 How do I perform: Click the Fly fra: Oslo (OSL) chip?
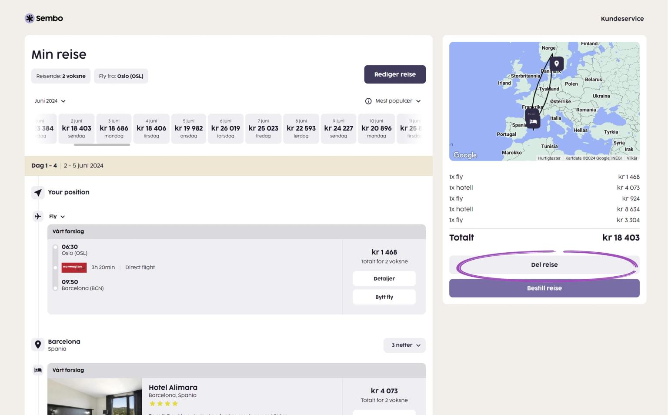click(x=121, y=76)
